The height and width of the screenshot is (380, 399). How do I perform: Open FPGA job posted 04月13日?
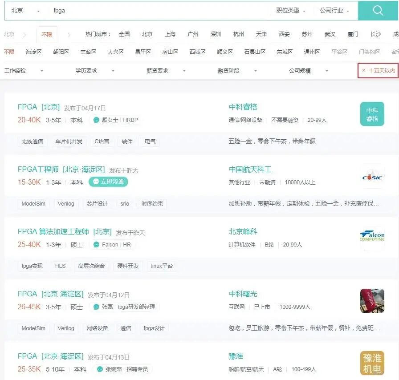tap(50, 356)
